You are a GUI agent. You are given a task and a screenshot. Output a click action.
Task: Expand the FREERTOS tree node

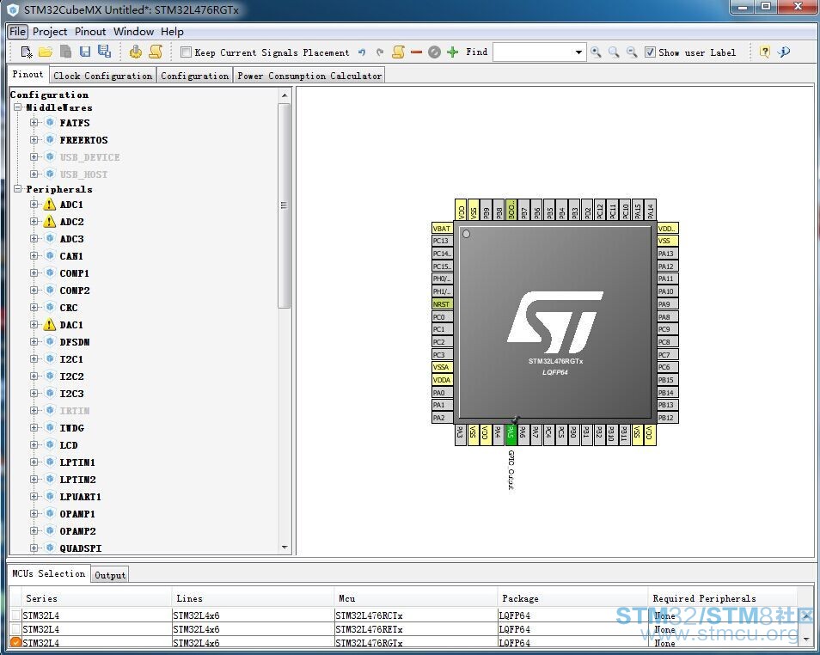34,140
